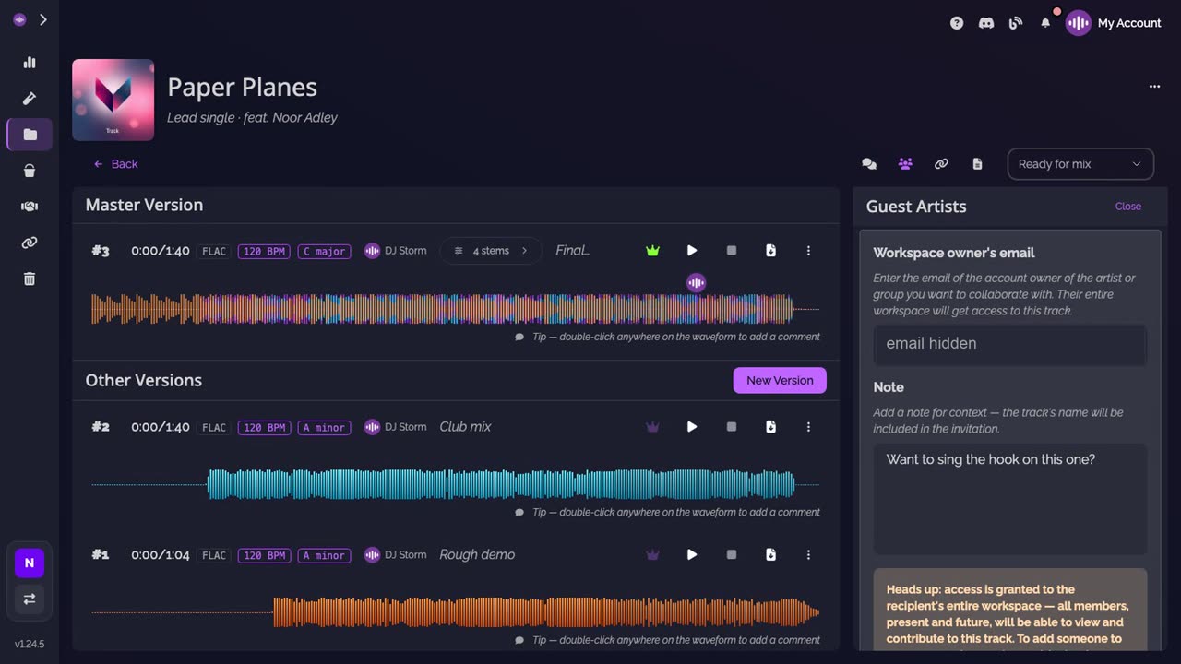
Task: Click the broadcast icon in the header
Action: coord(1016,23)
